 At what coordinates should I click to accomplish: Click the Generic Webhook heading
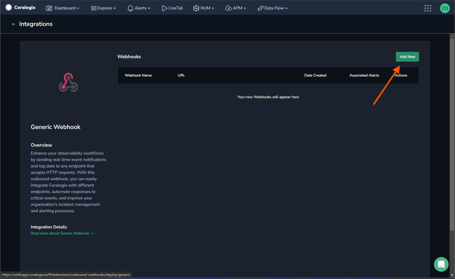point(55,127)
